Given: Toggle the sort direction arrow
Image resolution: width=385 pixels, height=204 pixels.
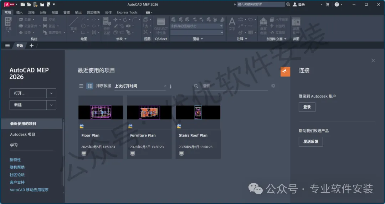Looking at the screenshot, I should click(171, 86).
